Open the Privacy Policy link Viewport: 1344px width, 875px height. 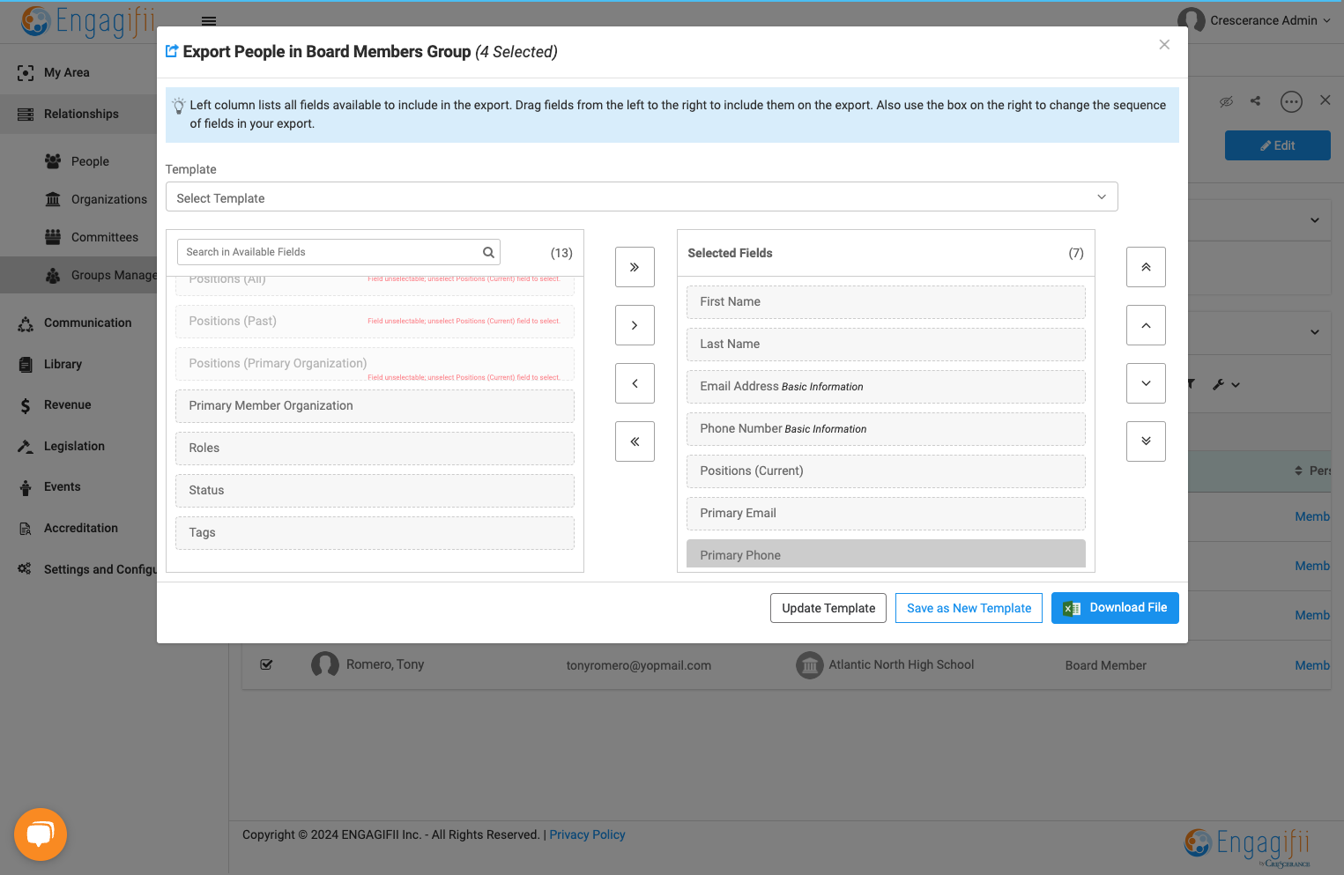[x=587, y=834]
